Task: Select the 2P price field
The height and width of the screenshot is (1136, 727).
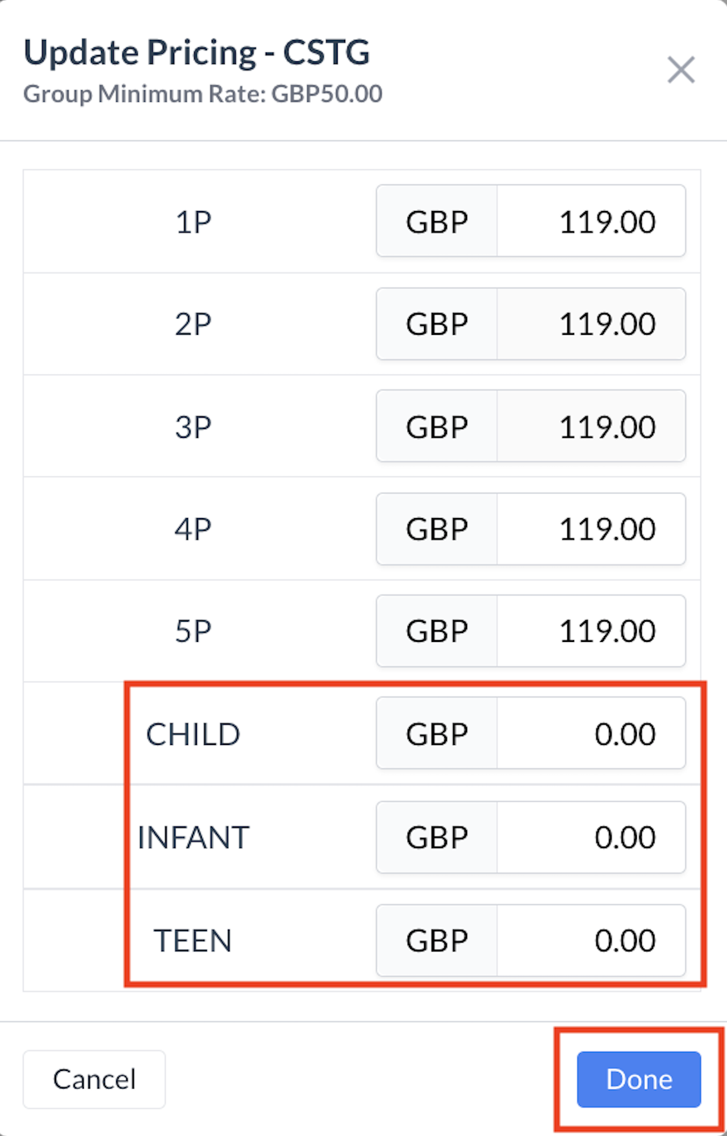Action: click(x=591, y=323)
